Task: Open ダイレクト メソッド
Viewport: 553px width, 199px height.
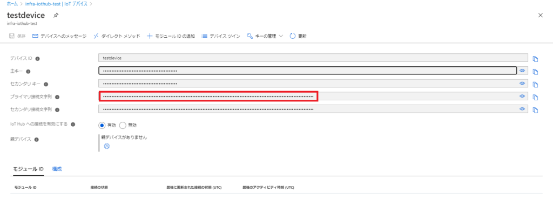Action: (x=117, y=36)
